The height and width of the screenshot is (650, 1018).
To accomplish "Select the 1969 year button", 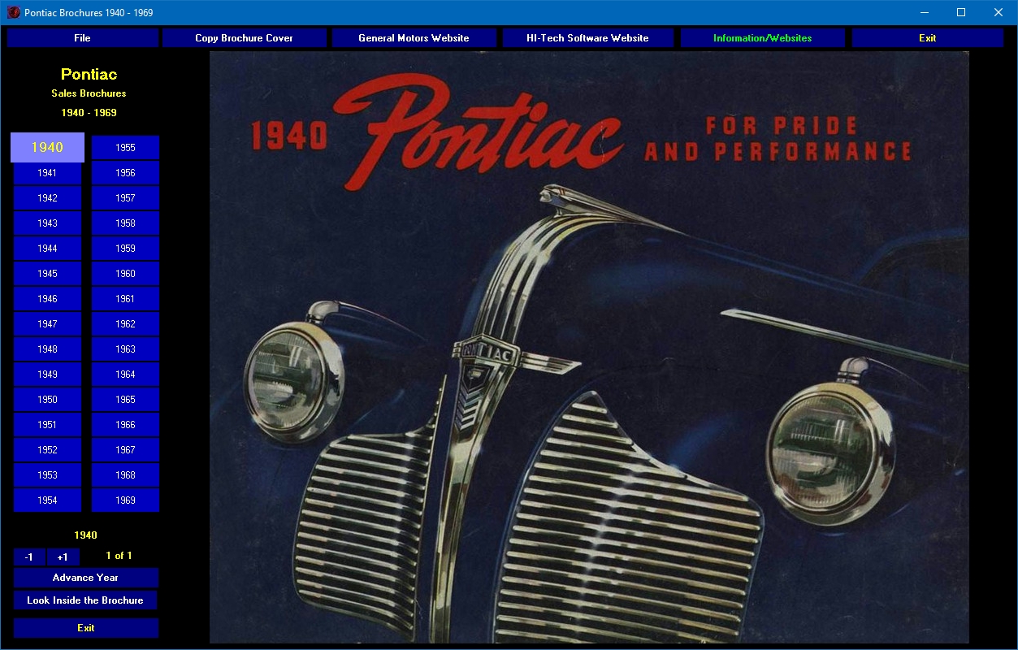I will (125, 500).
